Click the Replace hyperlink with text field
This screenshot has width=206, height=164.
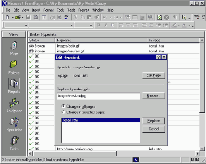click(x=98, y=96)
